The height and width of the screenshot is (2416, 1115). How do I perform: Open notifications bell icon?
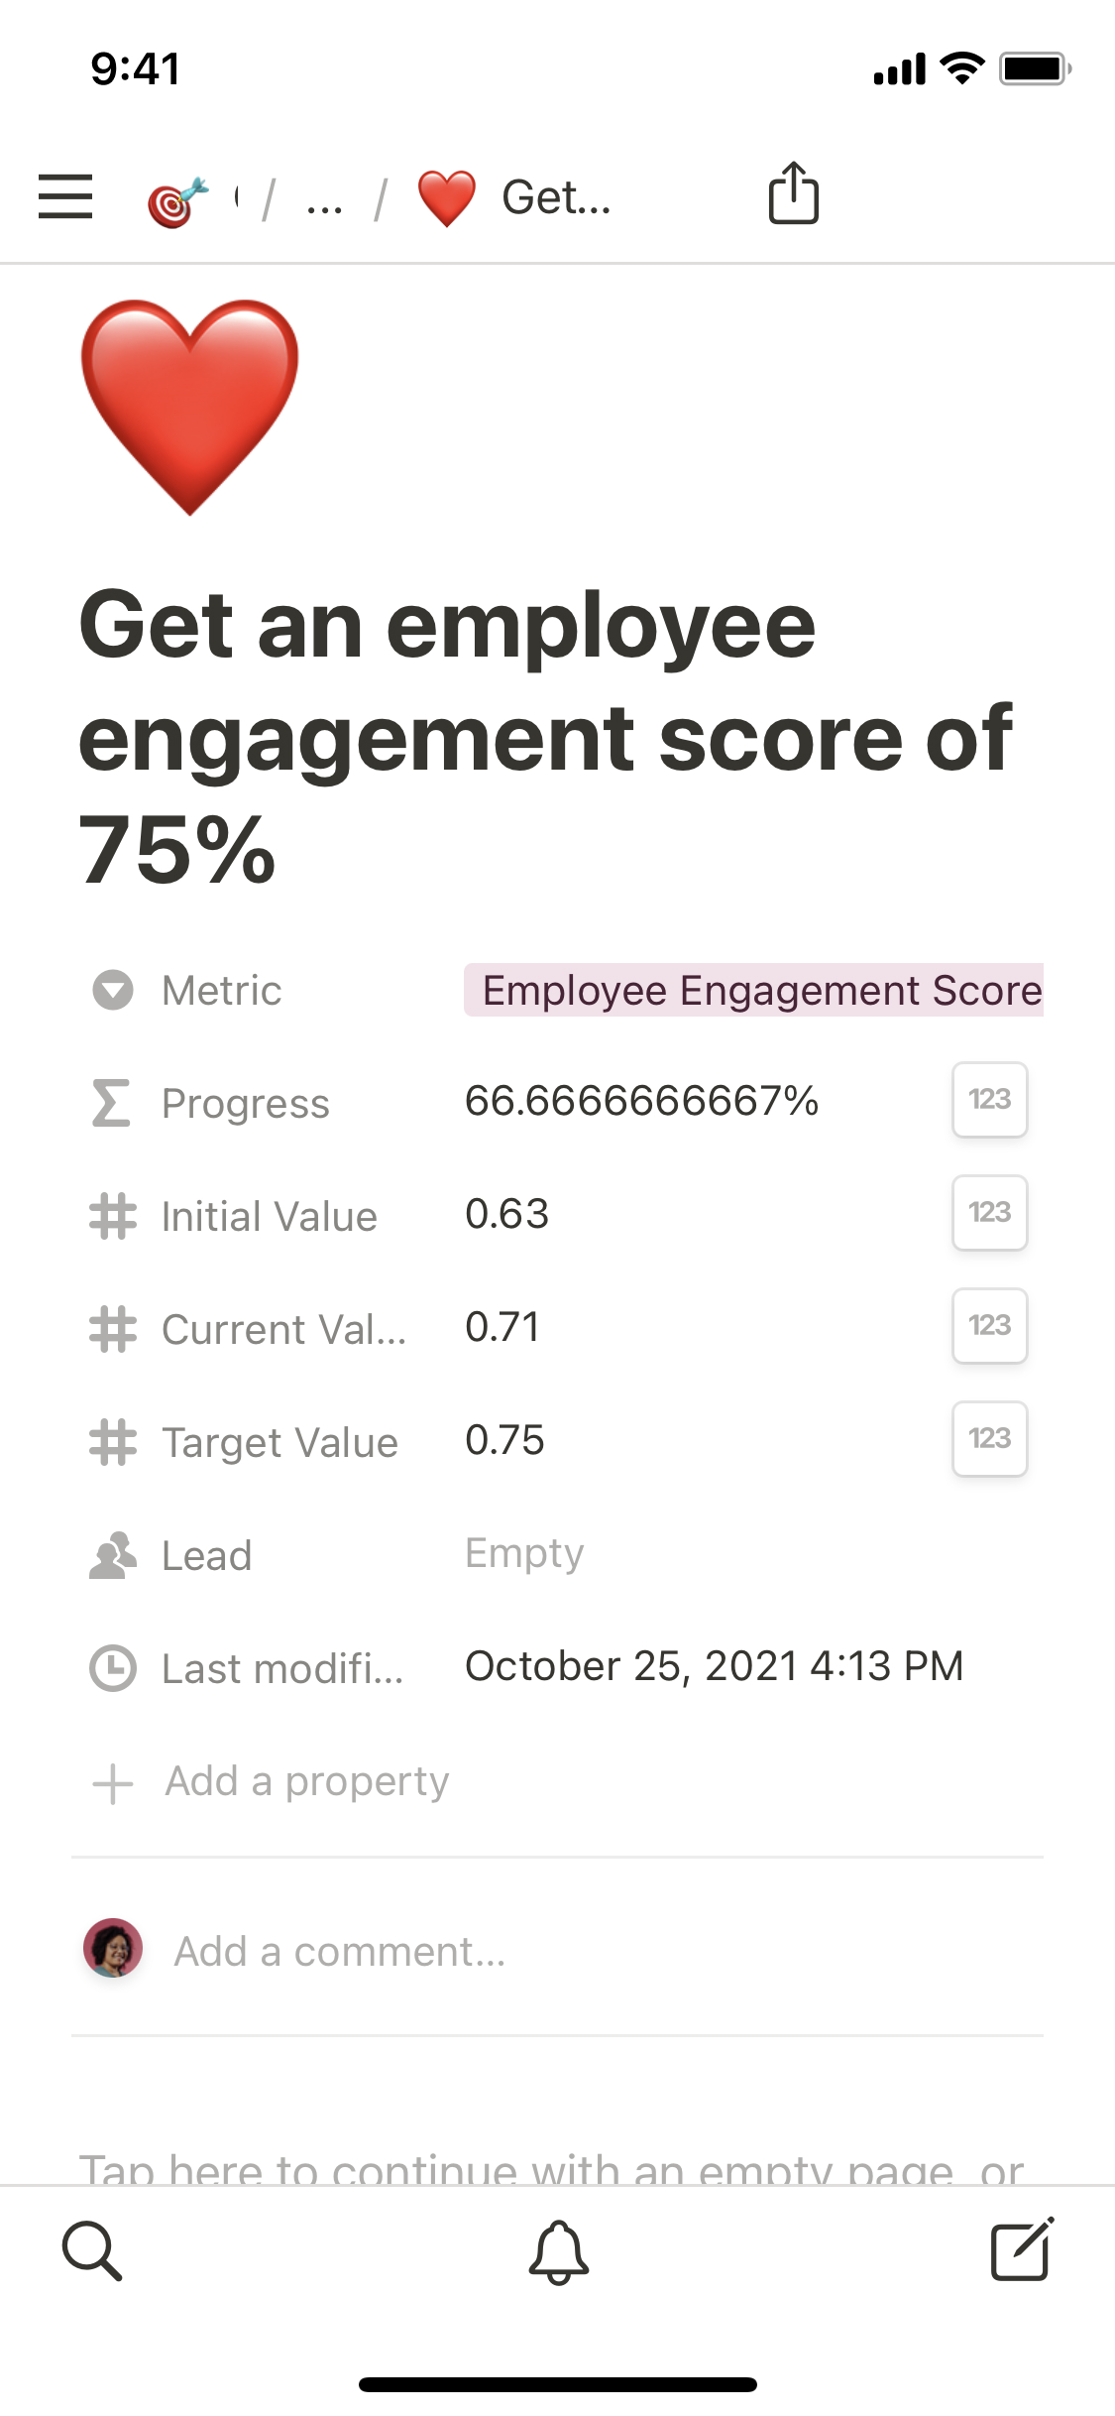[x=558, y=2251]
